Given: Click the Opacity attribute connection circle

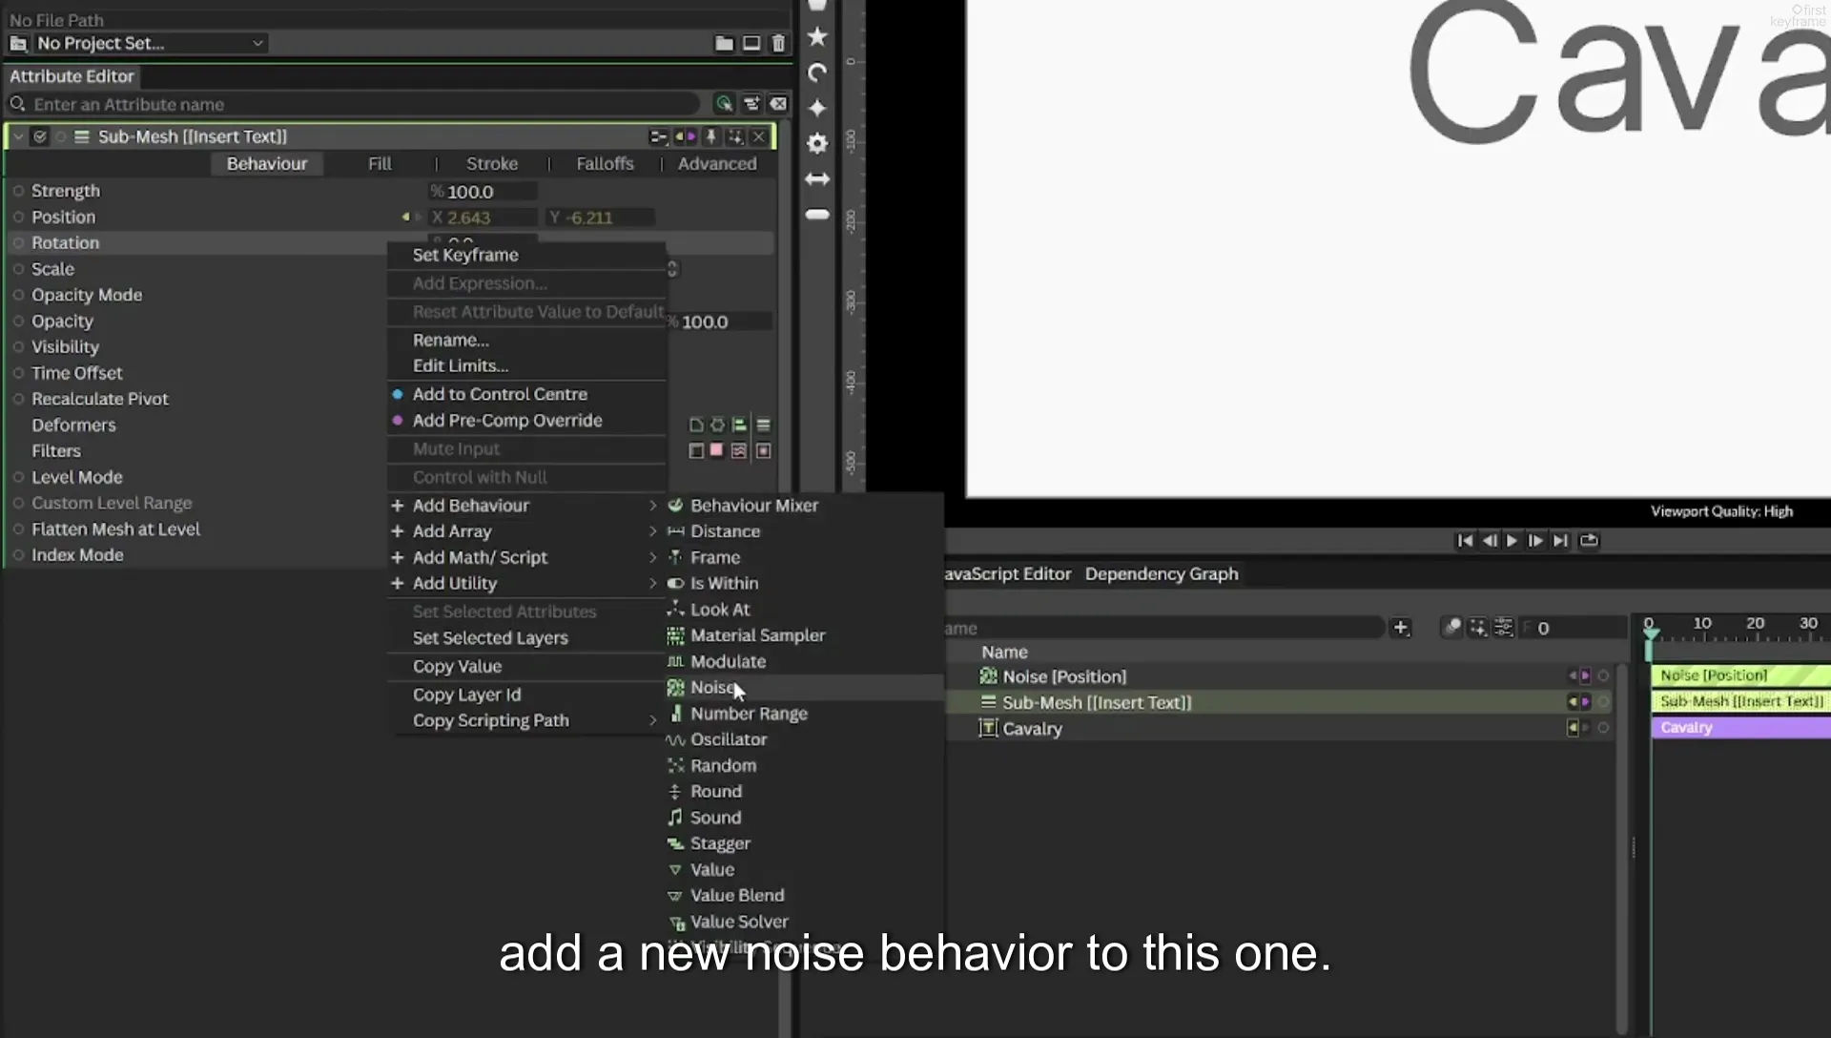Looking at the screenshot, I should click(18, 321).
